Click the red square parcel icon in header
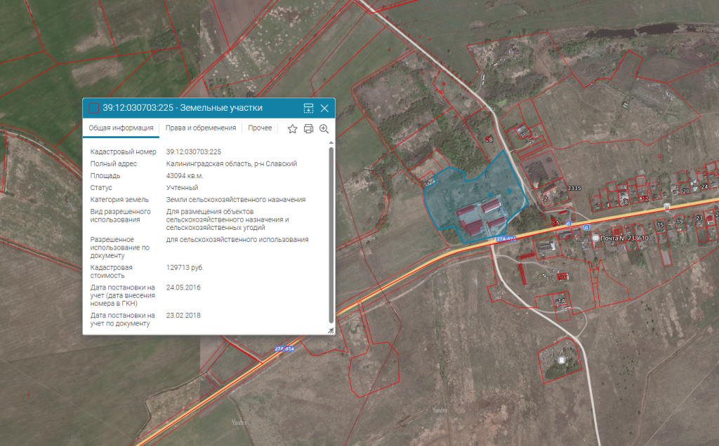 pyautogui.click(x=93, y=108)
